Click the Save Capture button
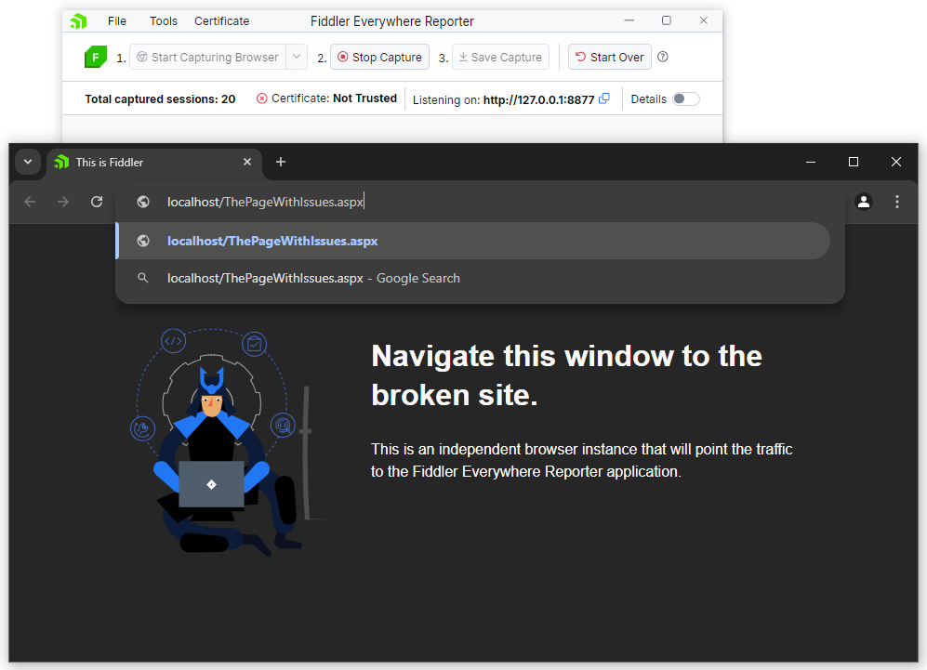 pyautogui.click(x=501, y=57)
